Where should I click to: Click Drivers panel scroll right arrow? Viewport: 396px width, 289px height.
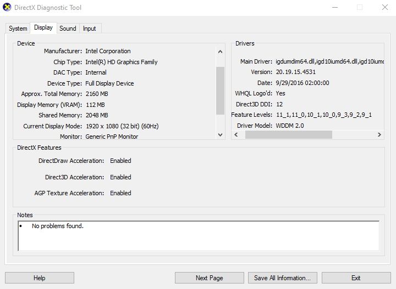coord(380,135)
